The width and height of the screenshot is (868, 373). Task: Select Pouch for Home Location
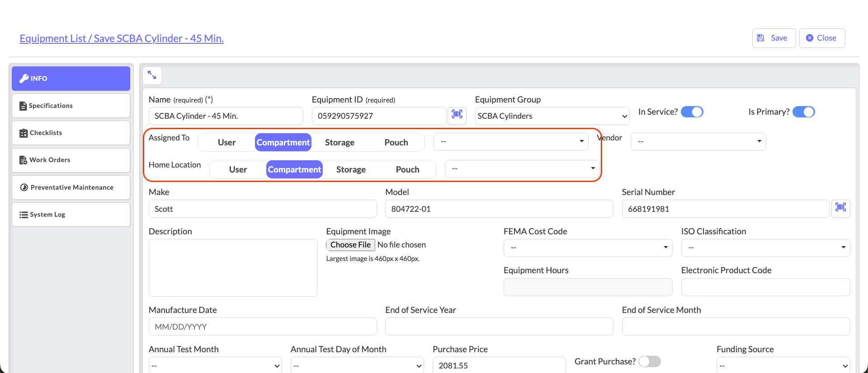coord(407,169)
